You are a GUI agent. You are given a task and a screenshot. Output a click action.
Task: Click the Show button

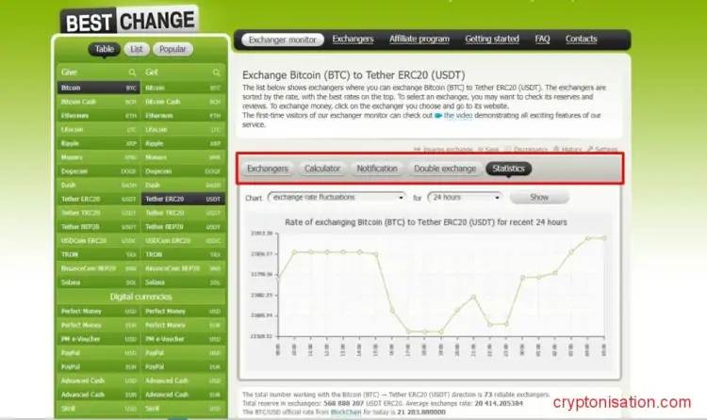(539, 198)
